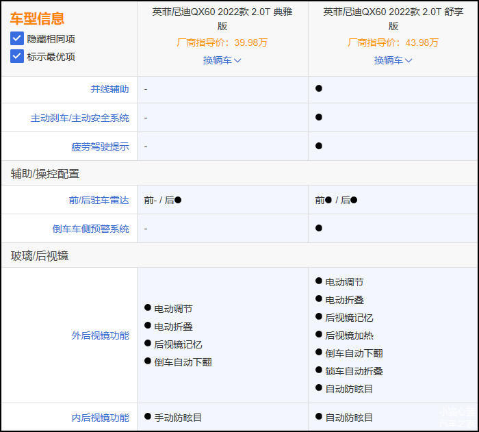Click the 英菲尼迪QX60 2022款 2.0T 舒享版 title
The height and width of the screenshot is (432, 479).
pos(393,18)
